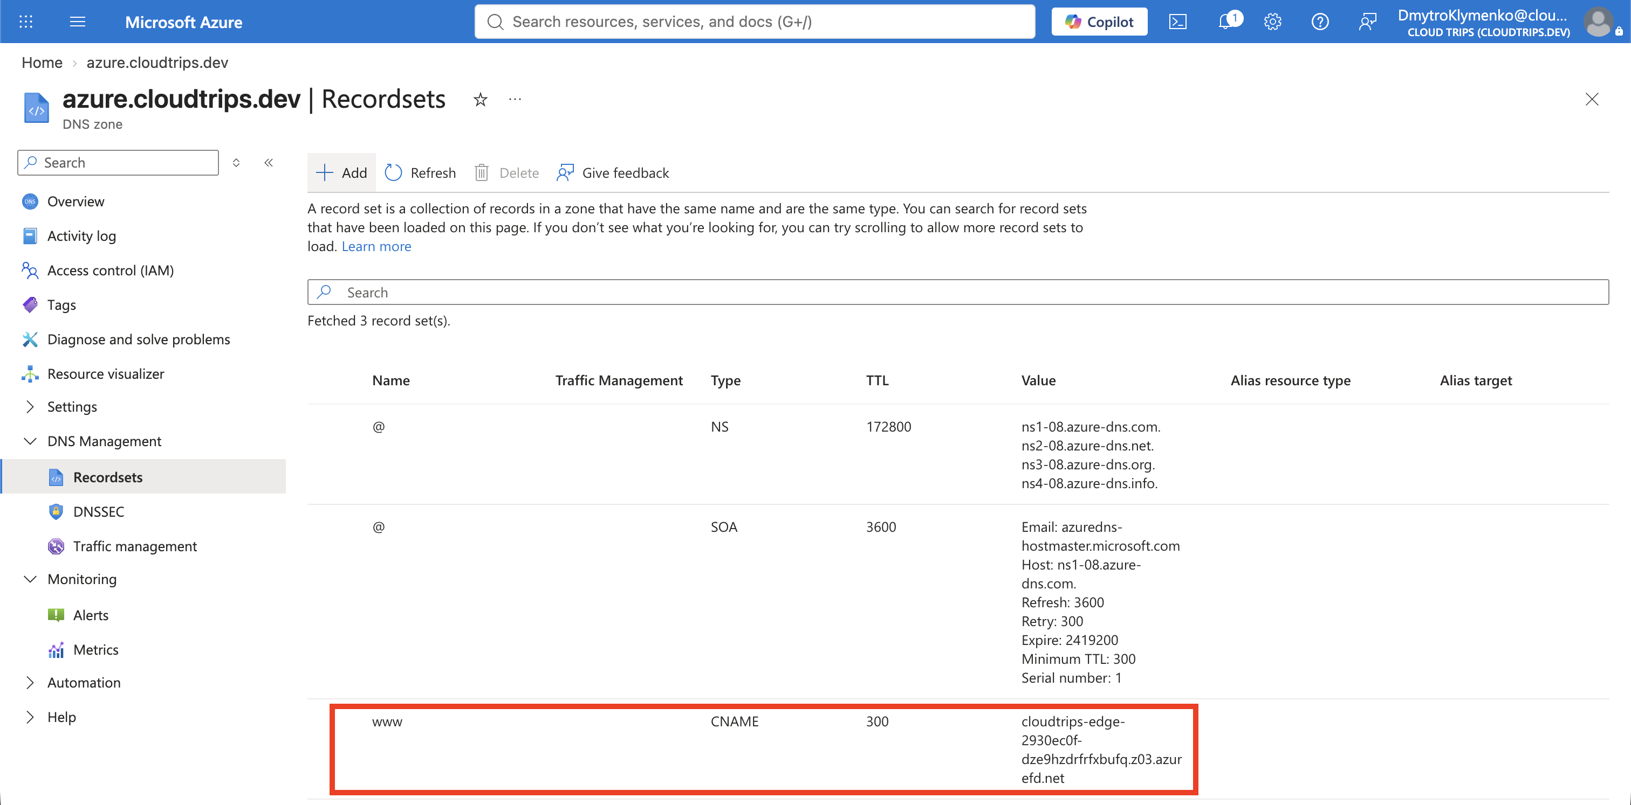The image size is (1631, 805).
Task: Open Resource visualizer
Action: (x=106, y=374)
